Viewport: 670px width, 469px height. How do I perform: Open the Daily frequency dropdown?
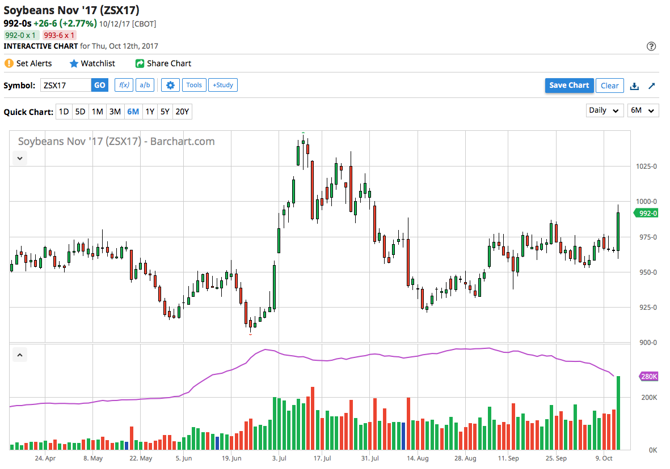tap(604, 110)
